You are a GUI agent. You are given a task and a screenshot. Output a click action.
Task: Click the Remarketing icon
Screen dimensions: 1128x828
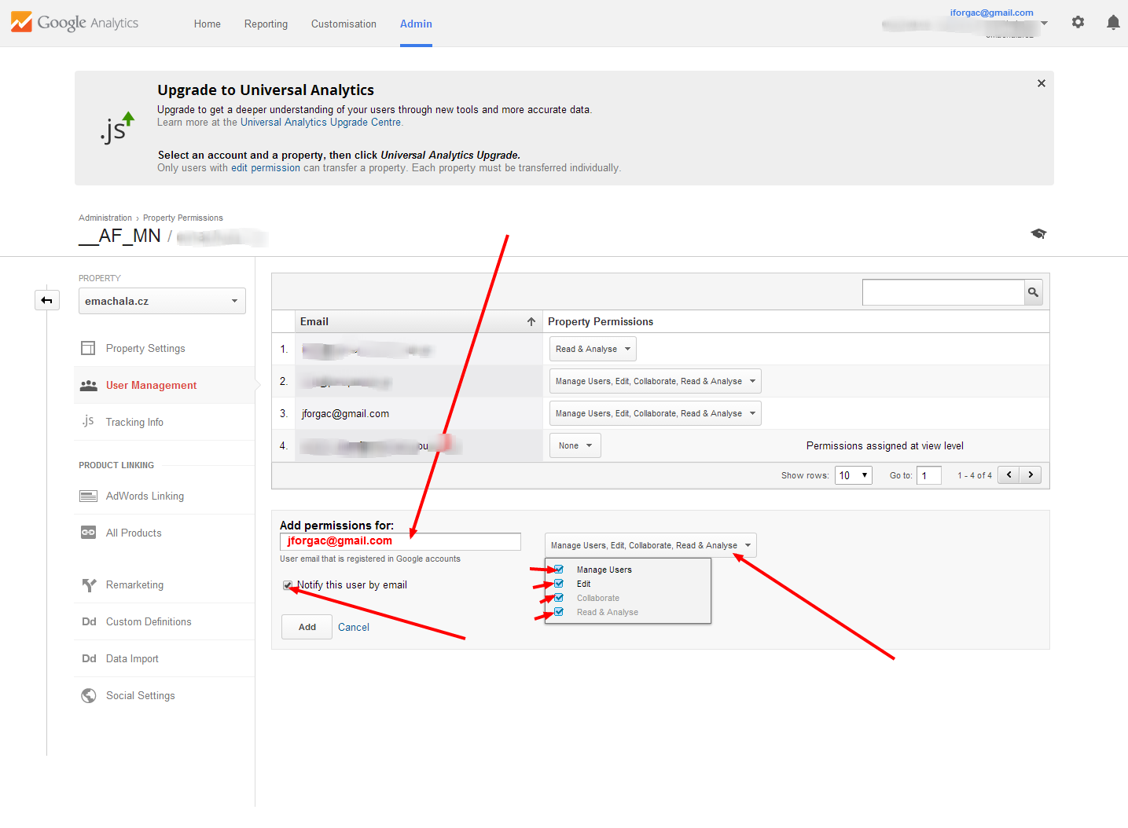pyautogui.click(x=89, y=584)
